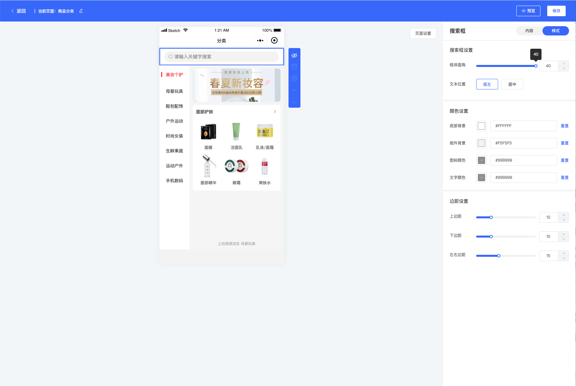The width and height of the screenshot is (576, 386).
Task: Open the 文字颜色 color picker dropdown
Action: tap(481, 178)
